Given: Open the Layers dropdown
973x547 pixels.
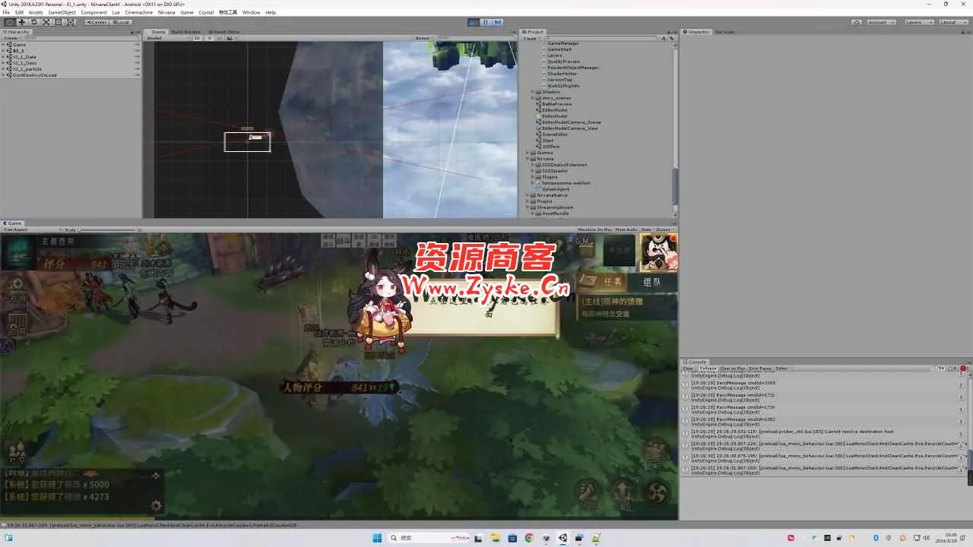Looking at the screenshot, I should [919, 22].
